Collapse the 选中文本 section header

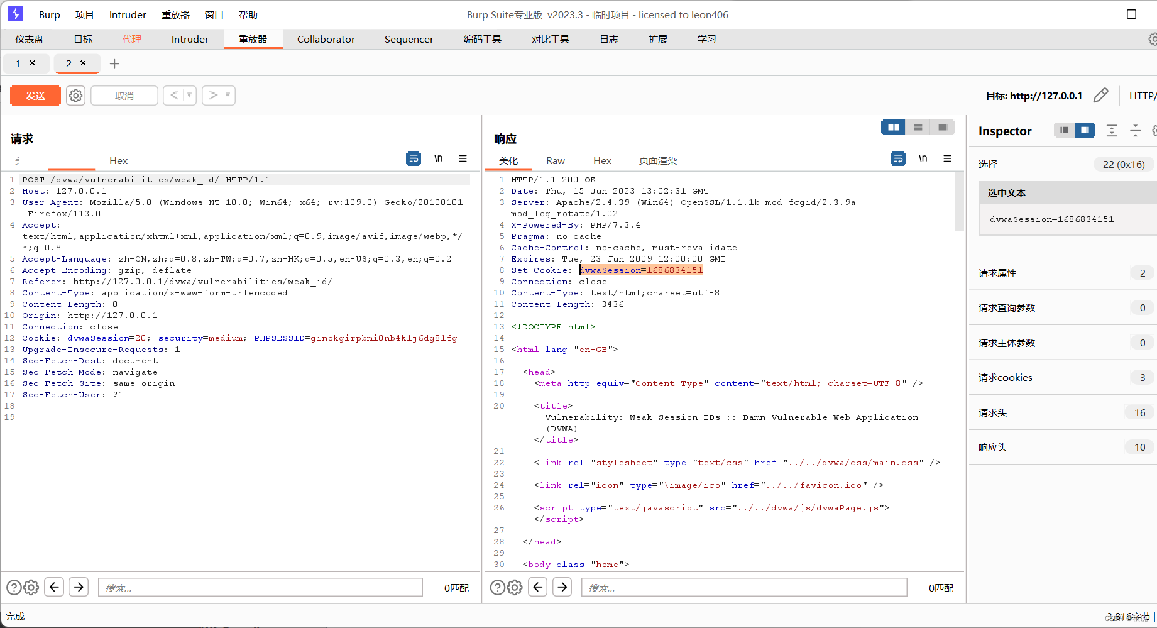pos(1068,193)
